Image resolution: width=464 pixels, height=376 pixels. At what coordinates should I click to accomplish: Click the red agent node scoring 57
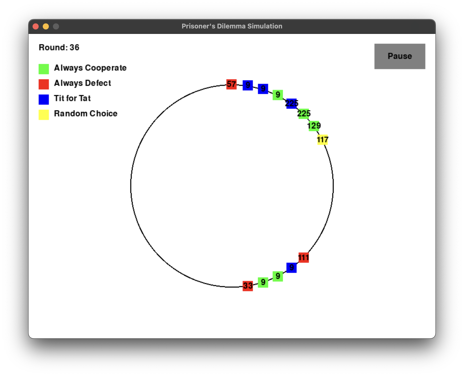[231, 84]
